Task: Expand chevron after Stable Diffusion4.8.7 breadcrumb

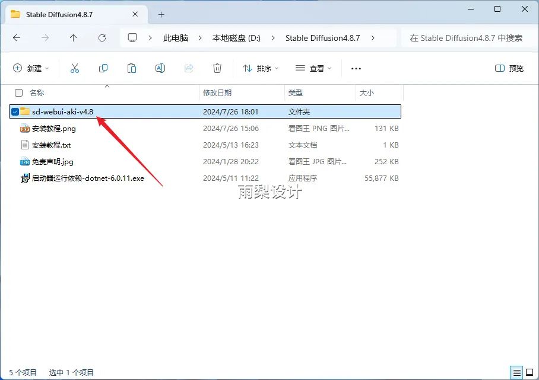Action: [x=373, y=38]
